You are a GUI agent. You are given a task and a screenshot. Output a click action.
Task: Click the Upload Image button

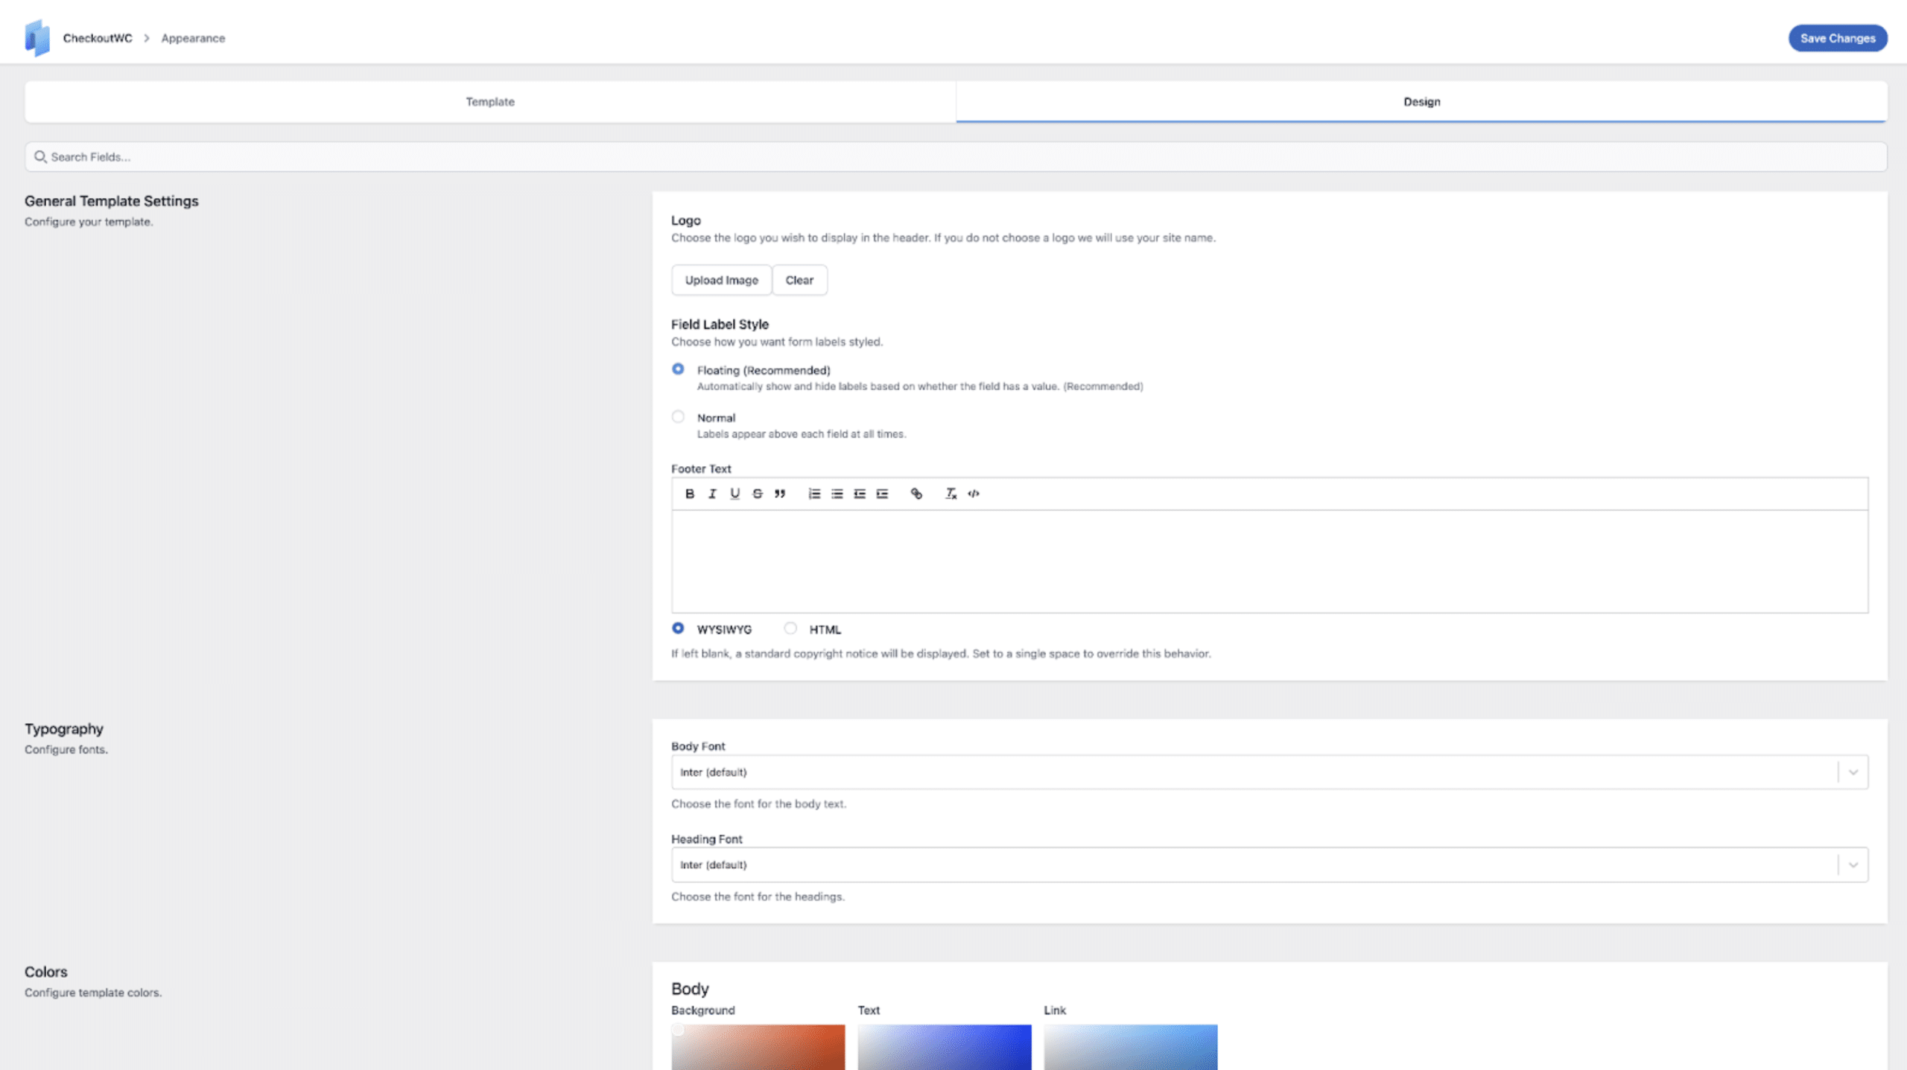point(721,280)
